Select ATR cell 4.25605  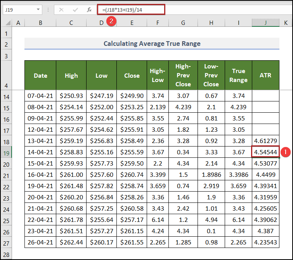point(265,208)
